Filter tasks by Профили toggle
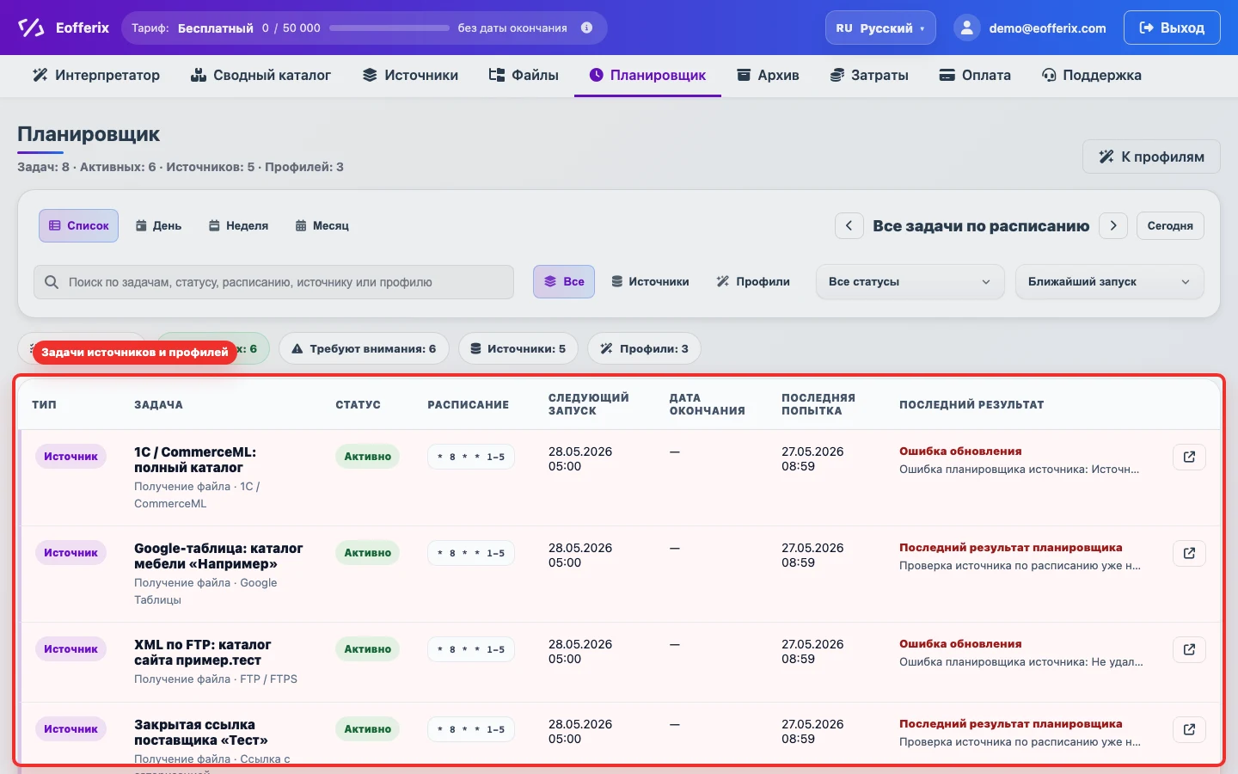 tap(753, 281)
